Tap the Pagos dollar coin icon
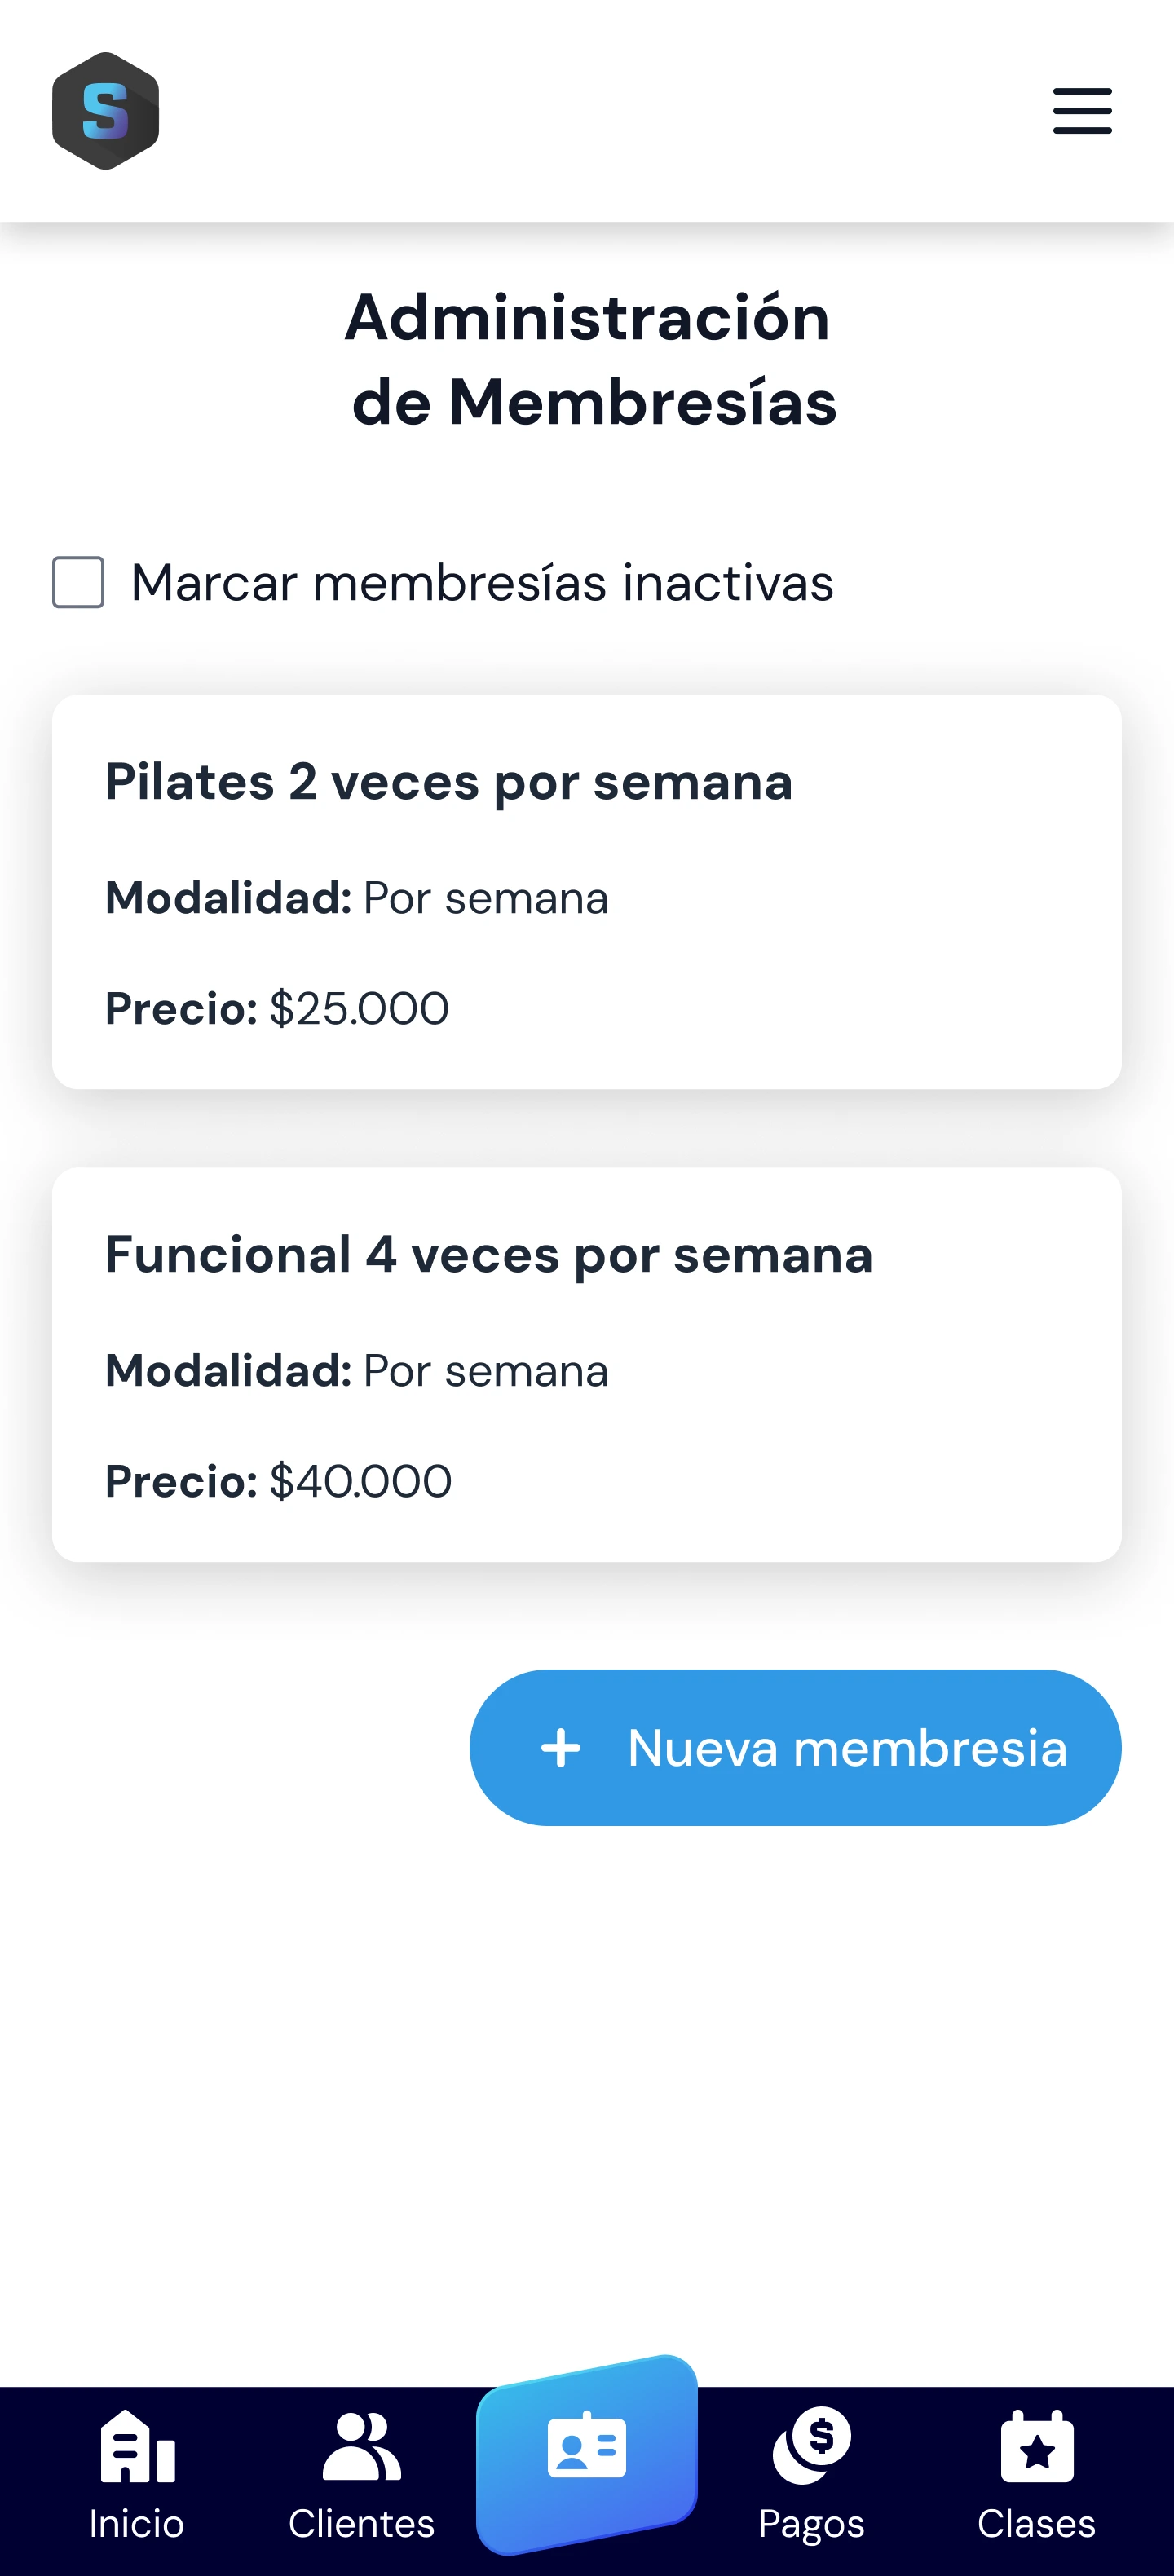This screenshot has width=1174, height=2576. (811, 2444)
